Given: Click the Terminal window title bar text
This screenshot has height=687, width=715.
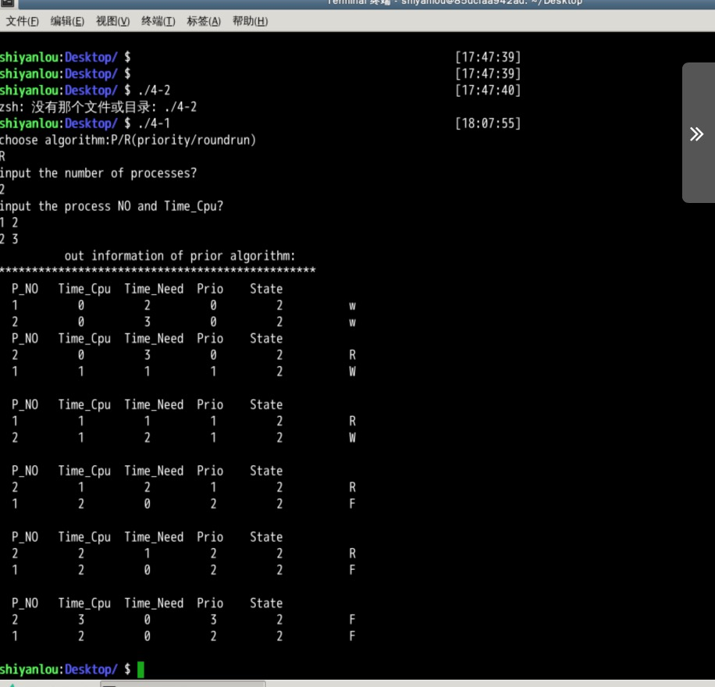Looking at the screenshot, I should (x=453, y=2).
